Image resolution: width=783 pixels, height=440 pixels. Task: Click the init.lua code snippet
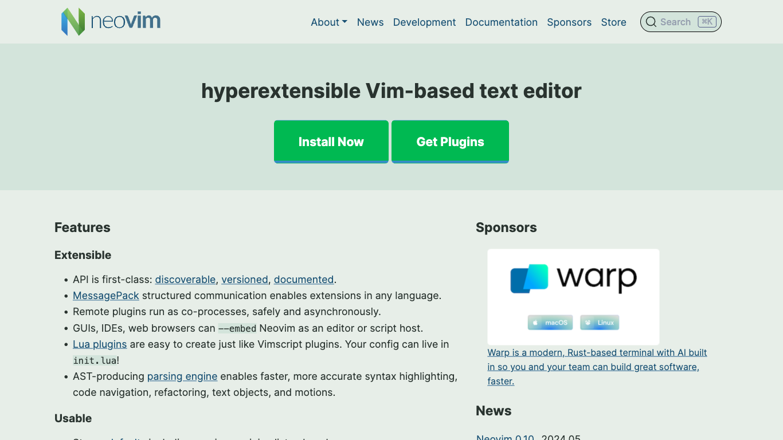pos(95,360)
